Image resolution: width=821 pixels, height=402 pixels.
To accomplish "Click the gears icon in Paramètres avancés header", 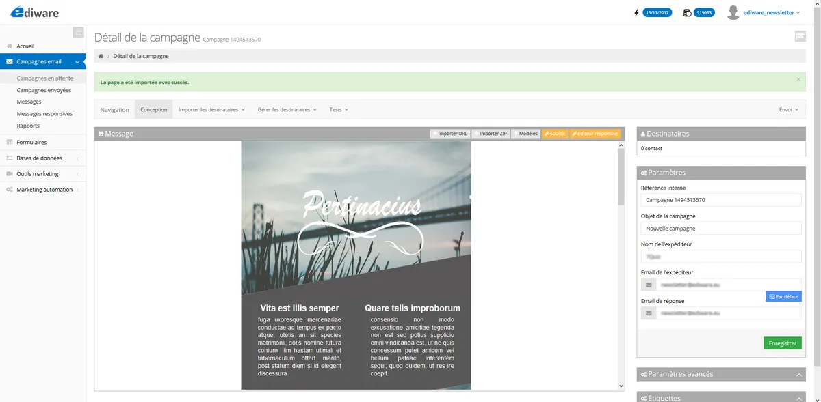I will tap(643, 374).
